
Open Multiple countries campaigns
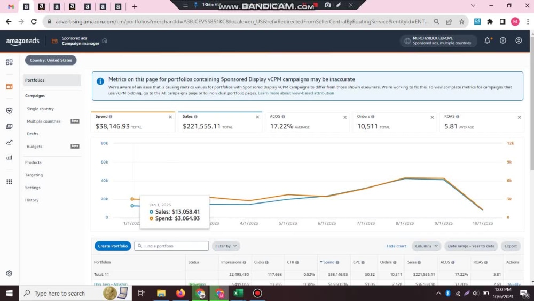[x=44, y=121]
